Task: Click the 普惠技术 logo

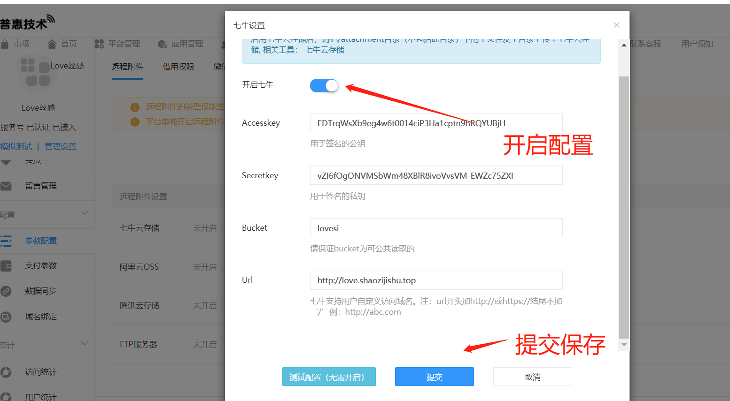Action: 27,23
